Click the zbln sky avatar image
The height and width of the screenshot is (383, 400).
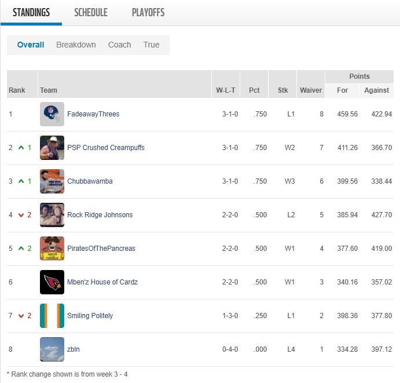click(52, 349)
